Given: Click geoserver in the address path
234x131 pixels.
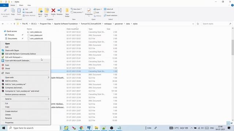Looking at the screenshot, I should tap(119, 24).
